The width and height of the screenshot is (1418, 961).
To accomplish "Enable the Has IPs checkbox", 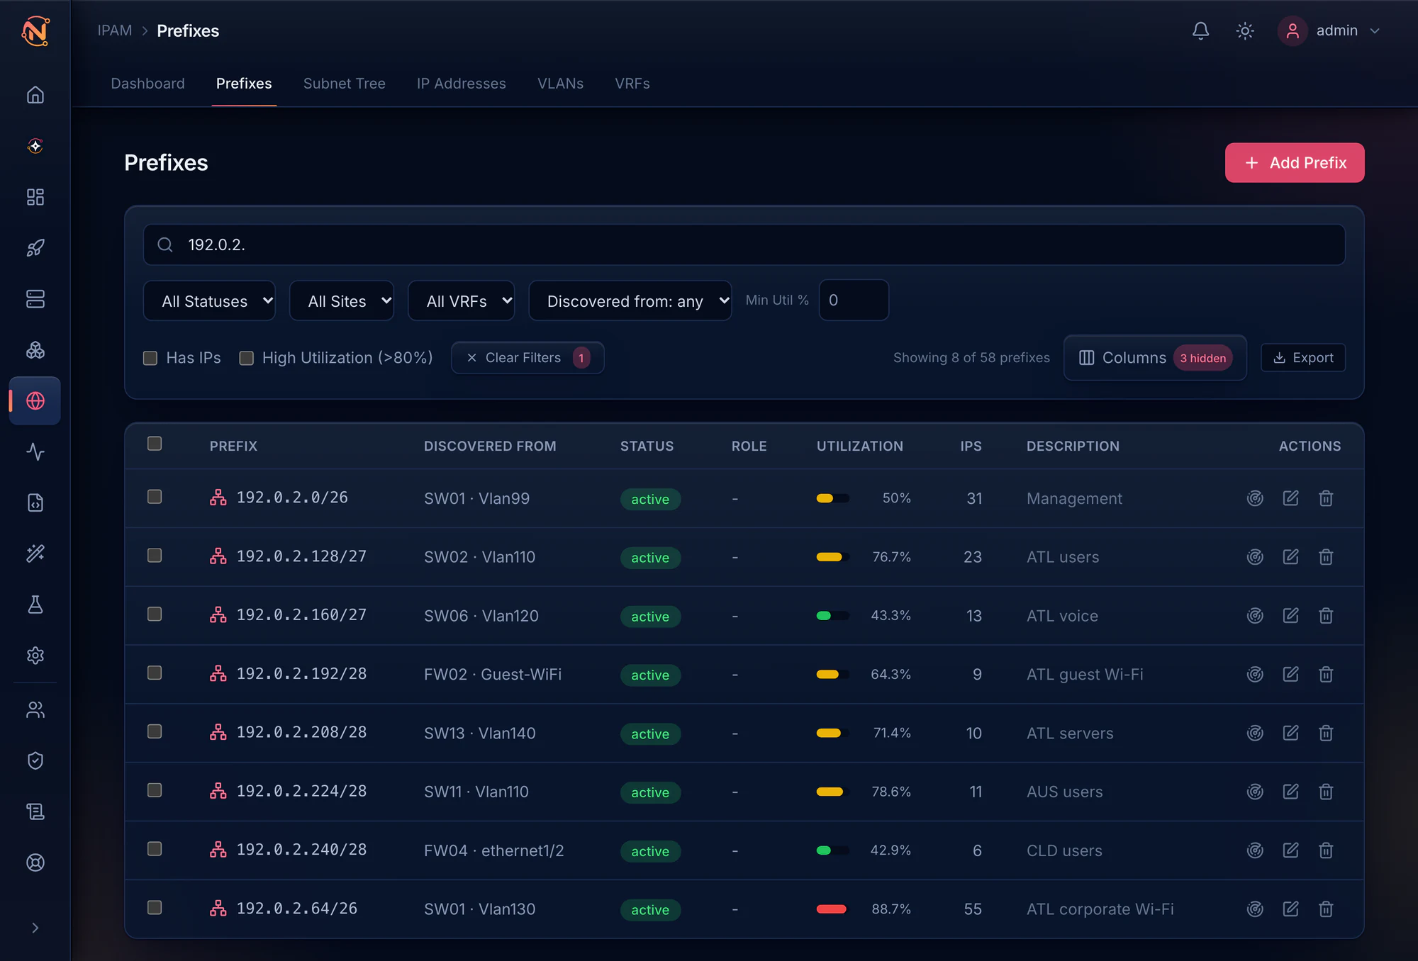I will (150, 358).
